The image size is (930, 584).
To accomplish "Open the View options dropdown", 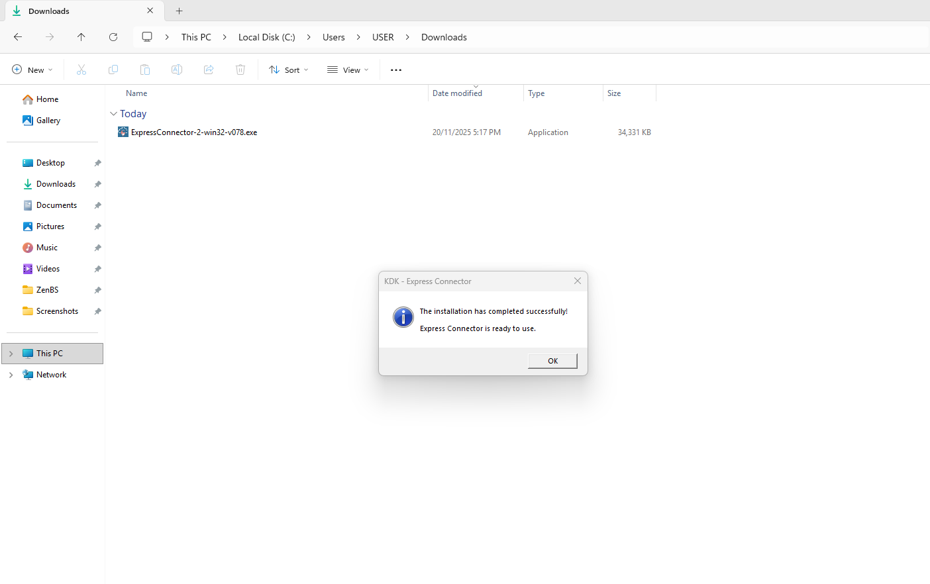I will [348, 70].
